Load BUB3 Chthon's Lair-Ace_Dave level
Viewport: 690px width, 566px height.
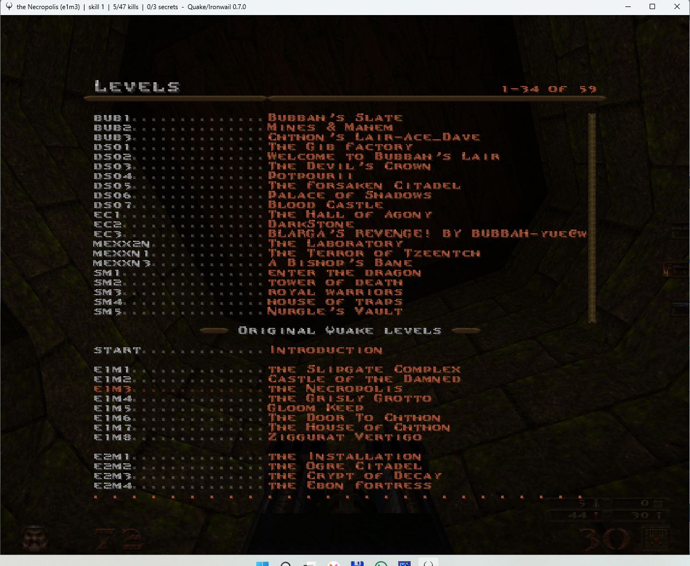pos(287,137)
